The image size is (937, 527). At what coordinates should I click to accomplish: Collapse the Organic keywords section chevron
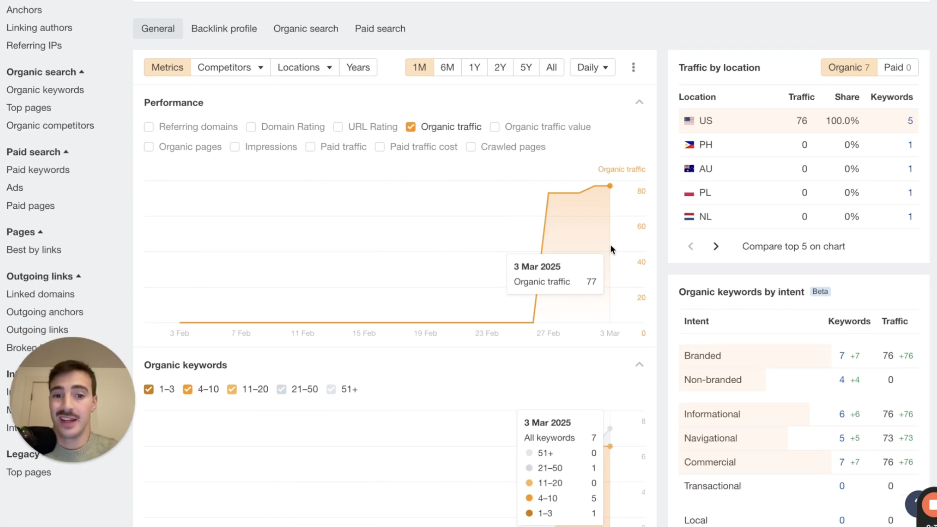click(639, 365)
